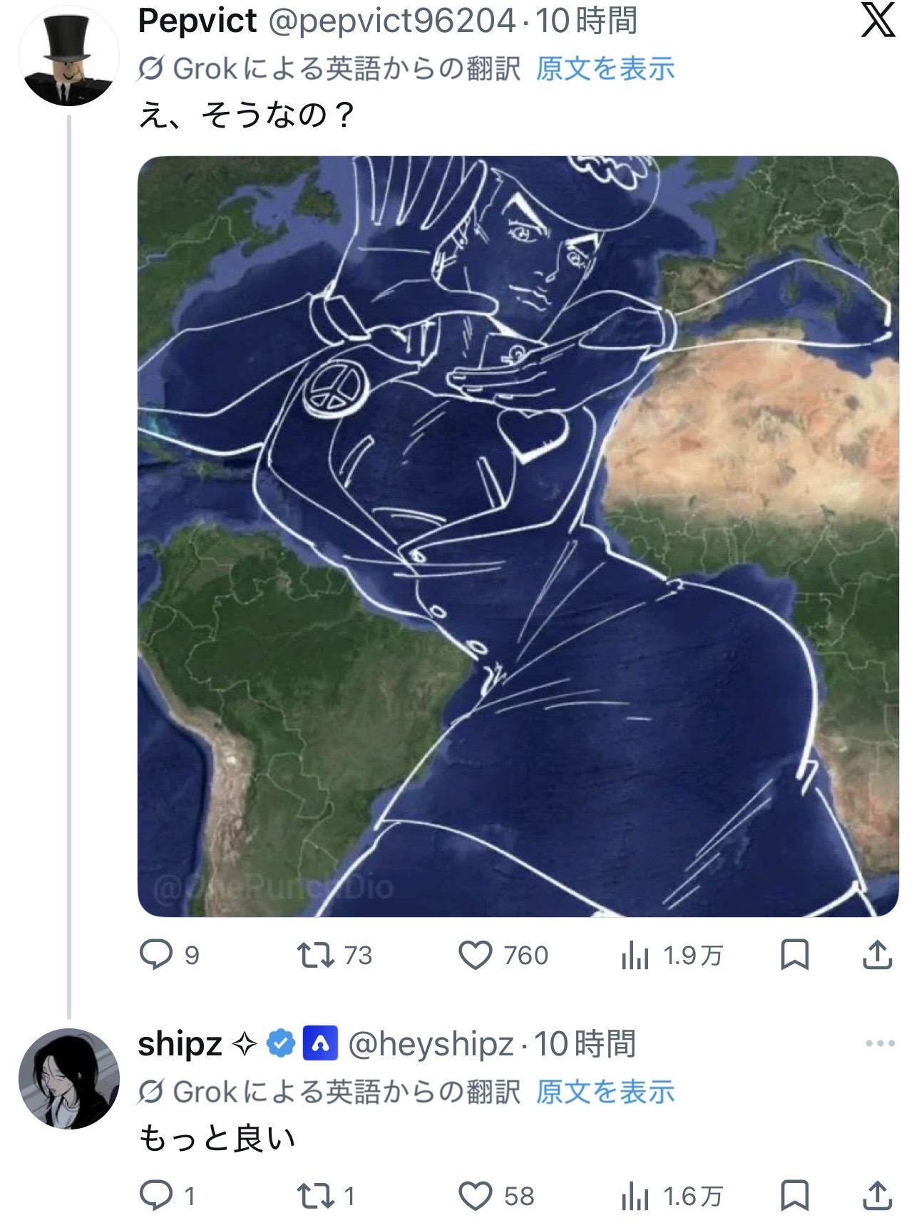
Task: Click the X logo icon
Action: point(878,21)
